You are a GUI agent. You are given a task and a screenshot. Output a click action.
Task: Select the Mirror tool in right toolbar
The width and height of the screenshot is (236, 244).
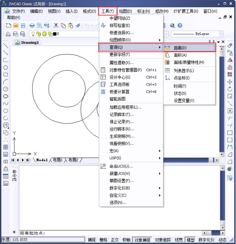[230, 60]
